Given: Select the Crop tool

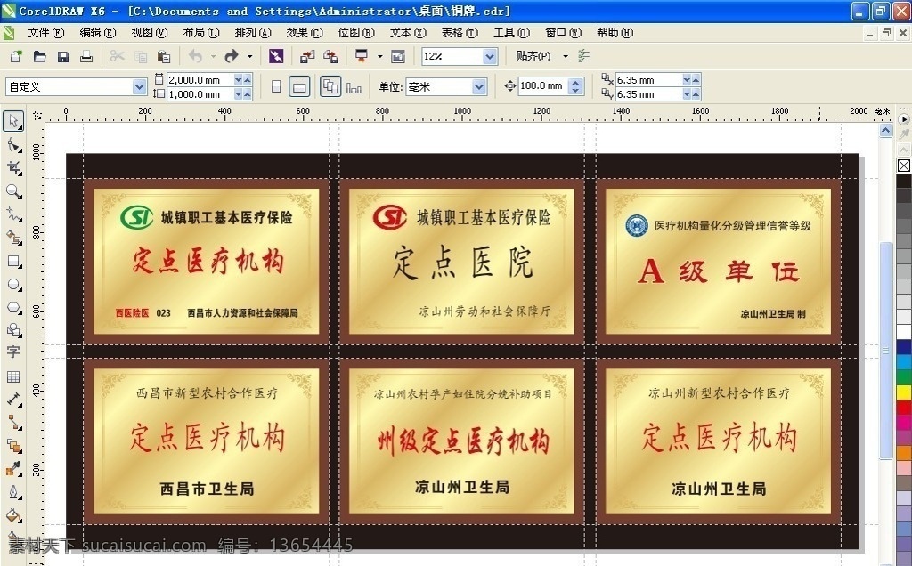Looking at the screenshot, I should [x=13, y=168].
